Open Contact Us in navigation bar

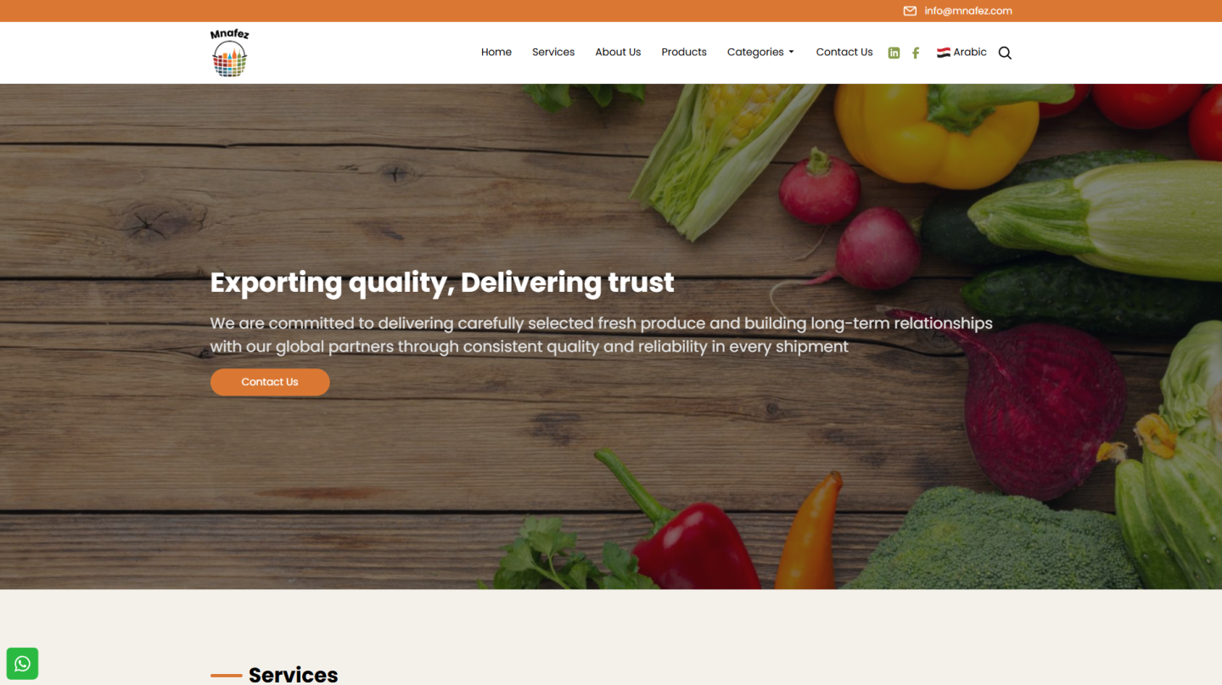[844, 52]
